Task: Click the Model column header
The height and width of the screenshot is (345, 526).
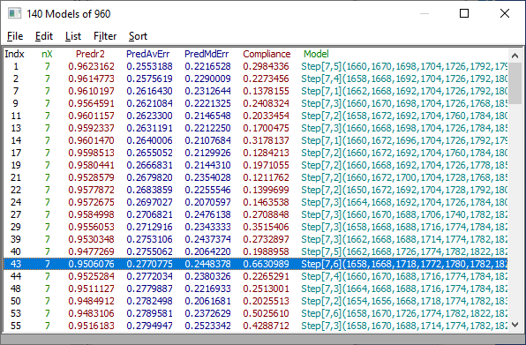Action: click(x=316, y=54)
